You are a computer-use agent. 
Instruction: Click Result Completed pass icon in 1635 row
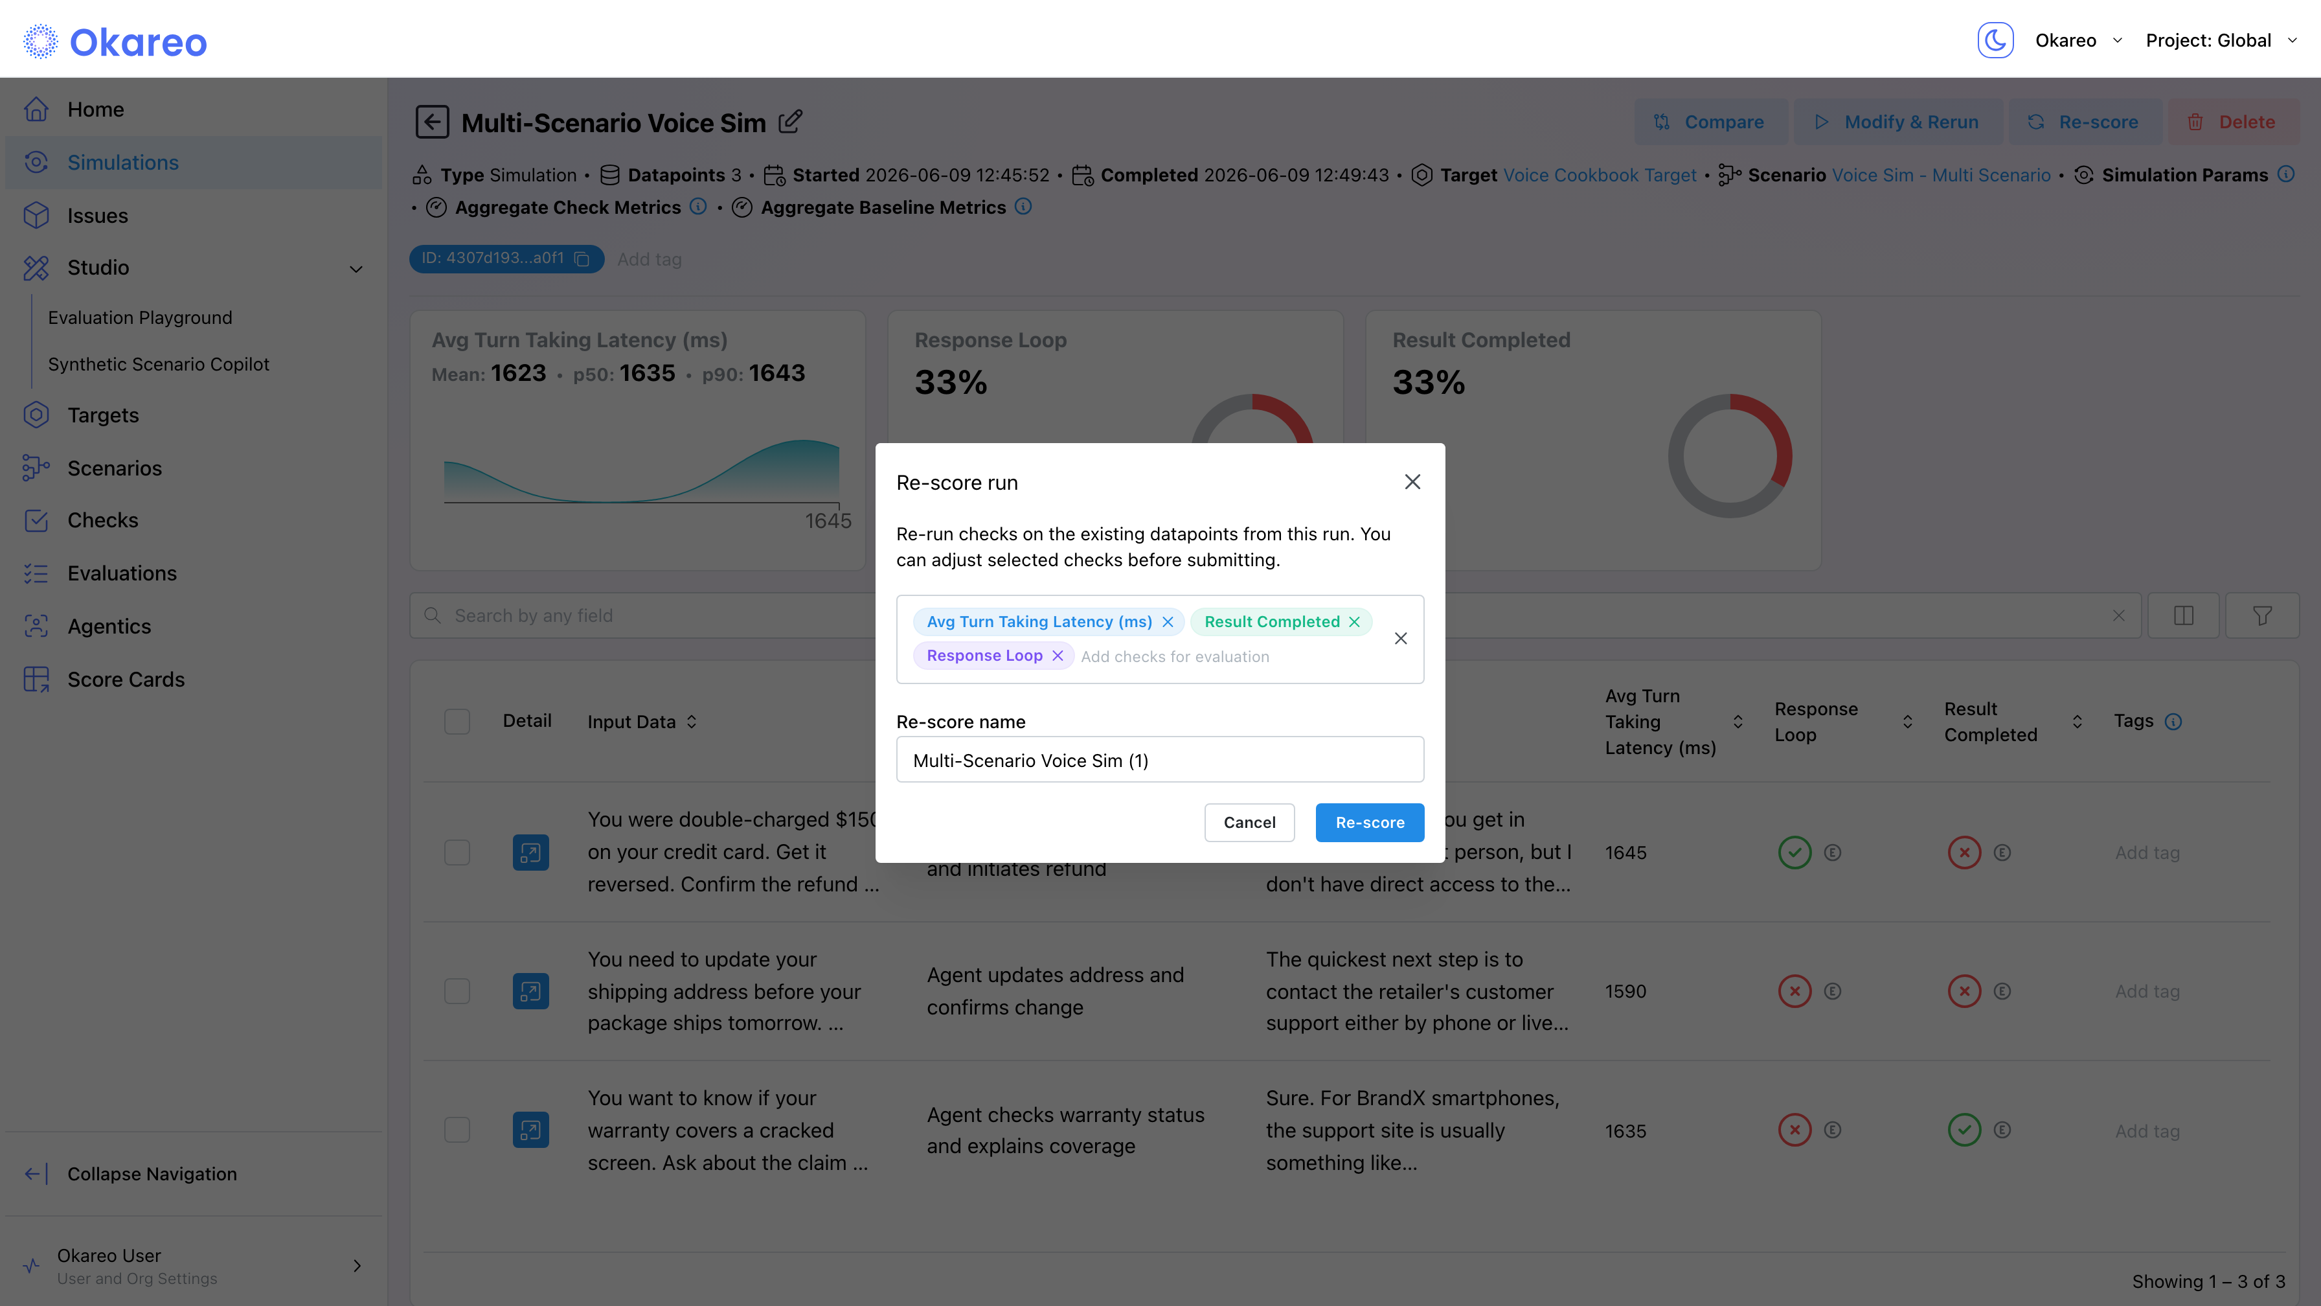[1964, 1130]
